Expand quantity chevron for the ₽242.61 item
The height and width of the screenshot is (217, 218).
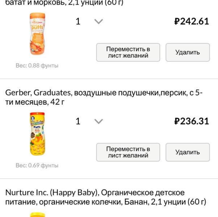pyautogui.click(x=98, y=21)
